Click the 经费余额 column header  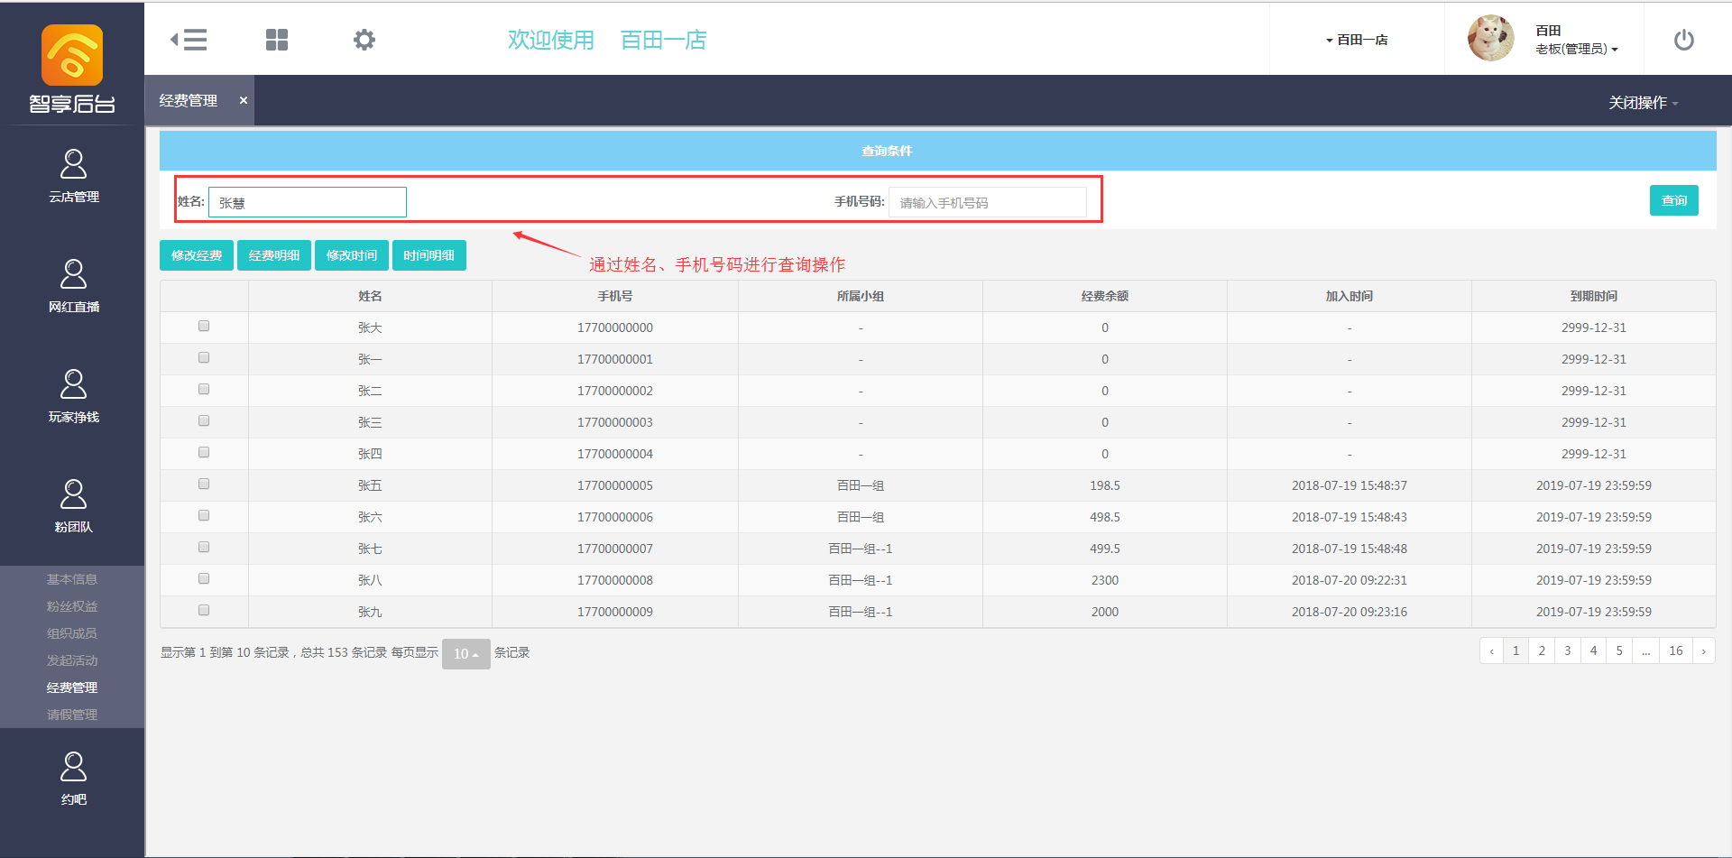point(1105,296)
